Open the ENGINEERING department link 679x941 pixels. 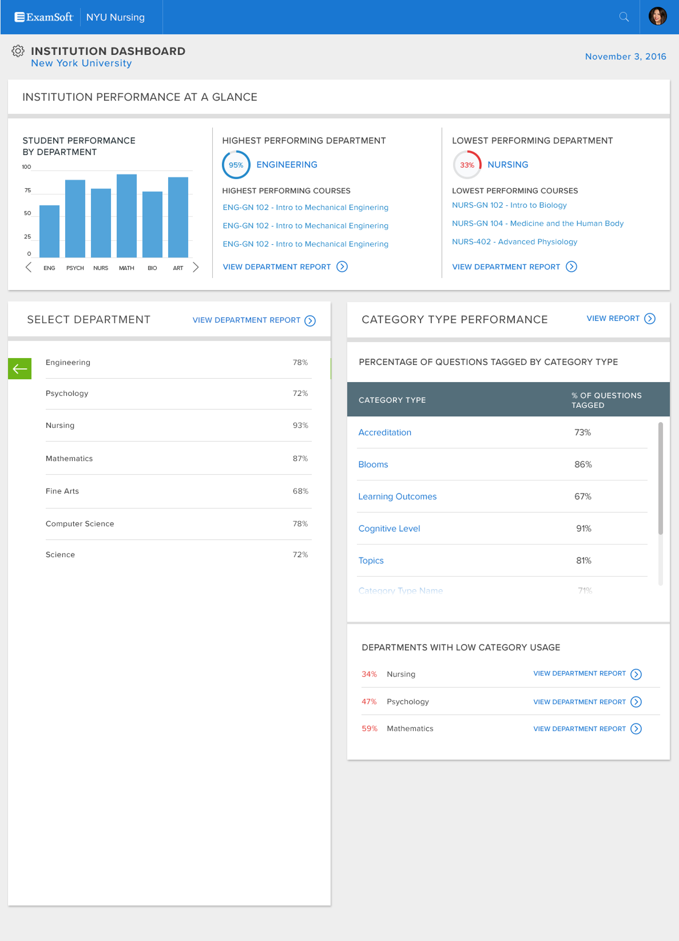(287, 165)
